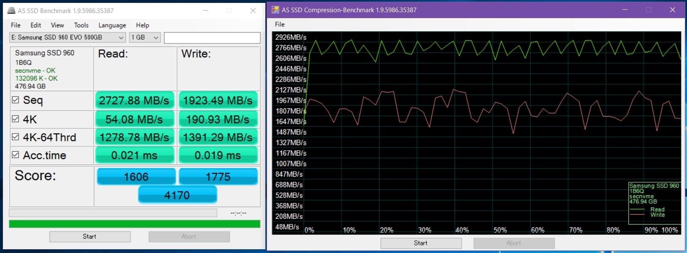This screenshot has width=687, height=253.
Task: Click the green benchmark progress bar
Action: click(134, 224)
